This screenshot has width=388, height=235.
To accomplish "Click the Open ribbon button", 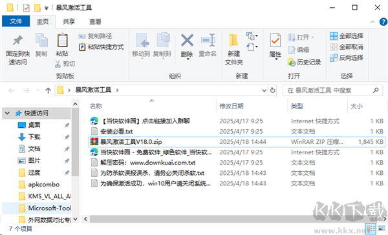I will pos(301,37).
